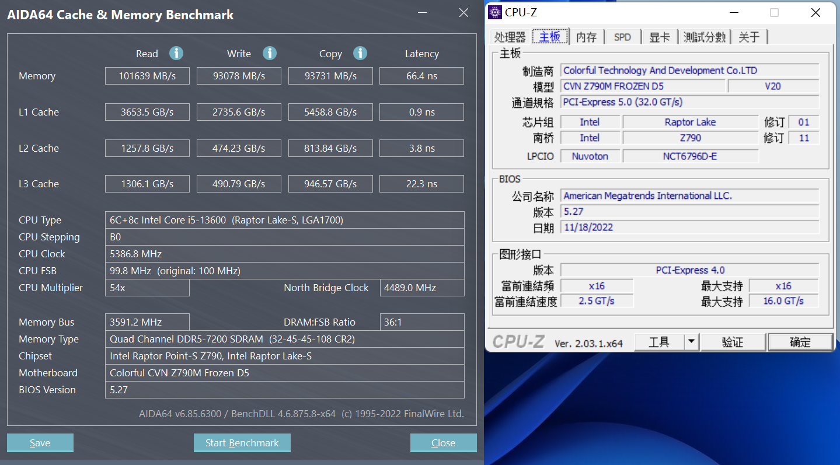Click the Memory Write value 93078 MB/s
The width and height of the screenshot is (840, 465).
pos(239,76)
